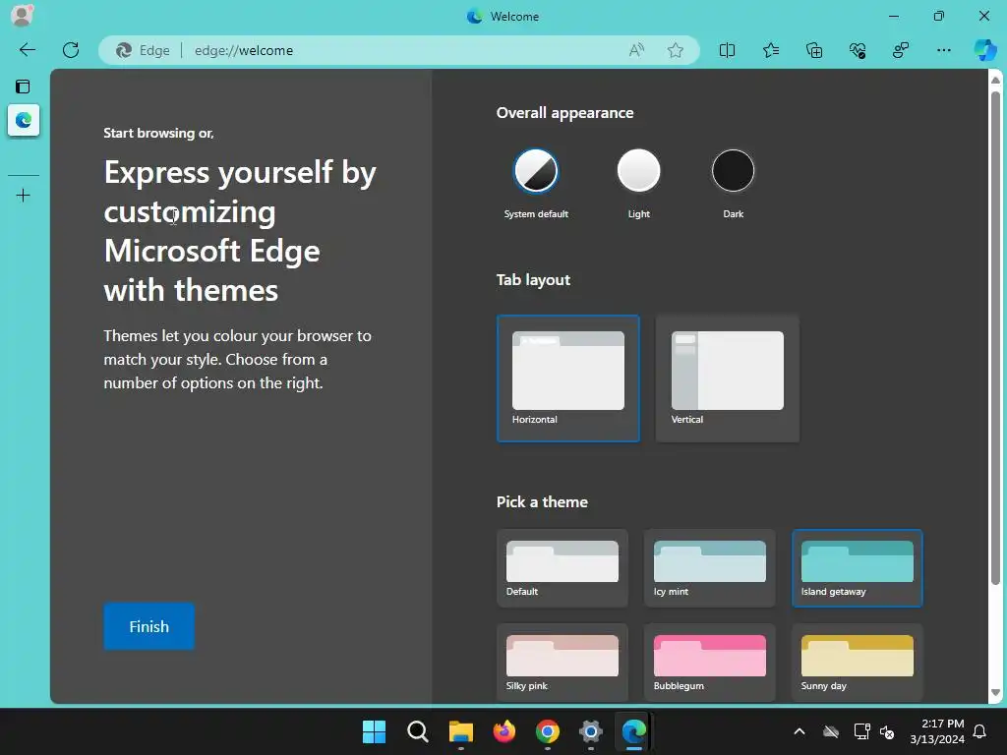Click the network tray icon
Image resolution: width=1007 pixels, height=755 pixels.
click(861, 731)
